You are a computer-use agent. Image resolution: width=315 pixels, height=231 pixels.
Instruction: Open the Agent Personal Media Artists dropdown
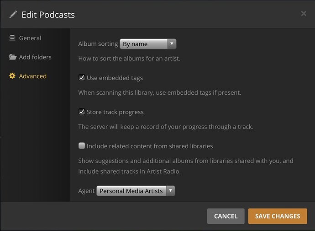coord(131,191)
